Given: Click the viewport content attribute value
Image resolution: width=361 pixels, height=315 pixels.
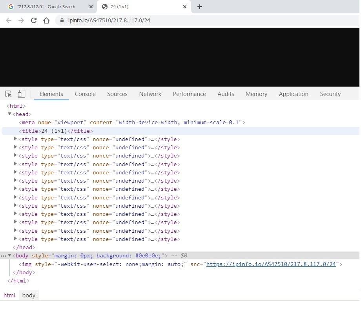Looking at the screenshot, I should (179, 122).
